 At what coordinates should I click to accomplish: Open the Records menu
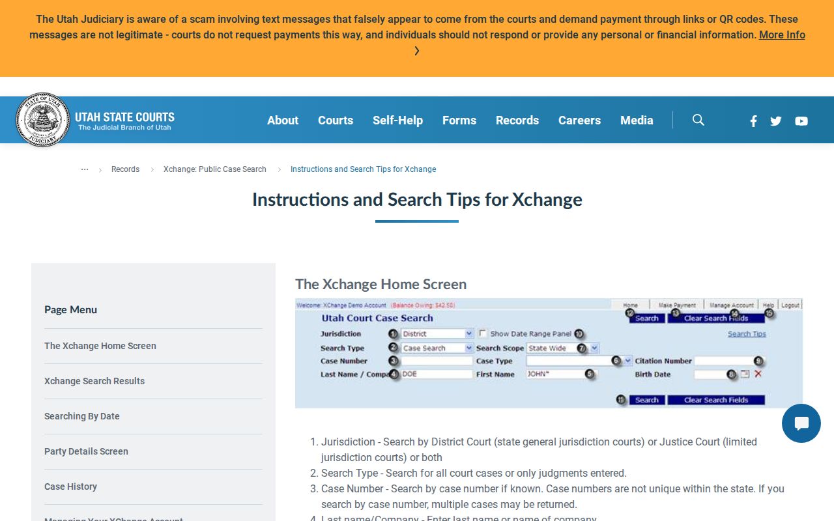(x=517, y=120)
